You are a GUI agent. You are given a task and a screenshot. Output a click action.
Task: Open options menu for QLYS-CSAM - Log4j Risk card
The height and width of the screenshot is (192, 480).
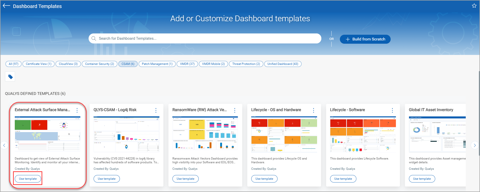[x=156, y=110]
